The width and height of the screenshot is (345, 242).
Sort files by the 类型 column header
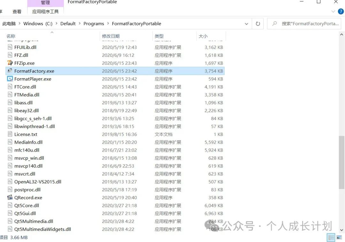(x=159, y=36)
